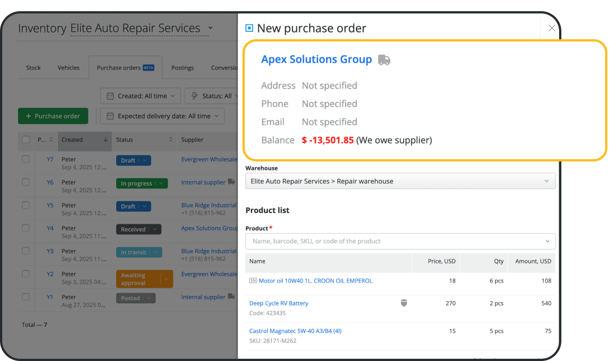Open the Created: All time filter
This screenshot has width=613, height=361.
pyautogui.click(x=140, y=96)
